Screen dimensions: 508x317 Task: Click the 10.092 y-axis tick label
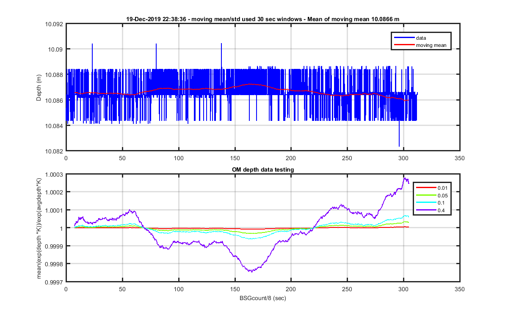(x=54, y=24)
